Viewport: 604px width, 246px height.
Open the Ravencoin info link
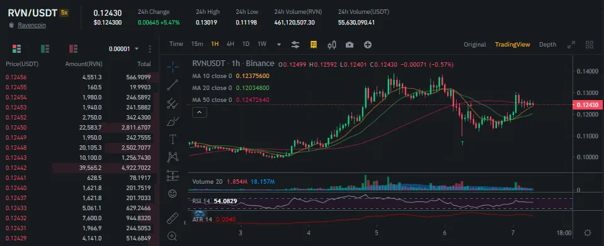[x=31, y=25]
